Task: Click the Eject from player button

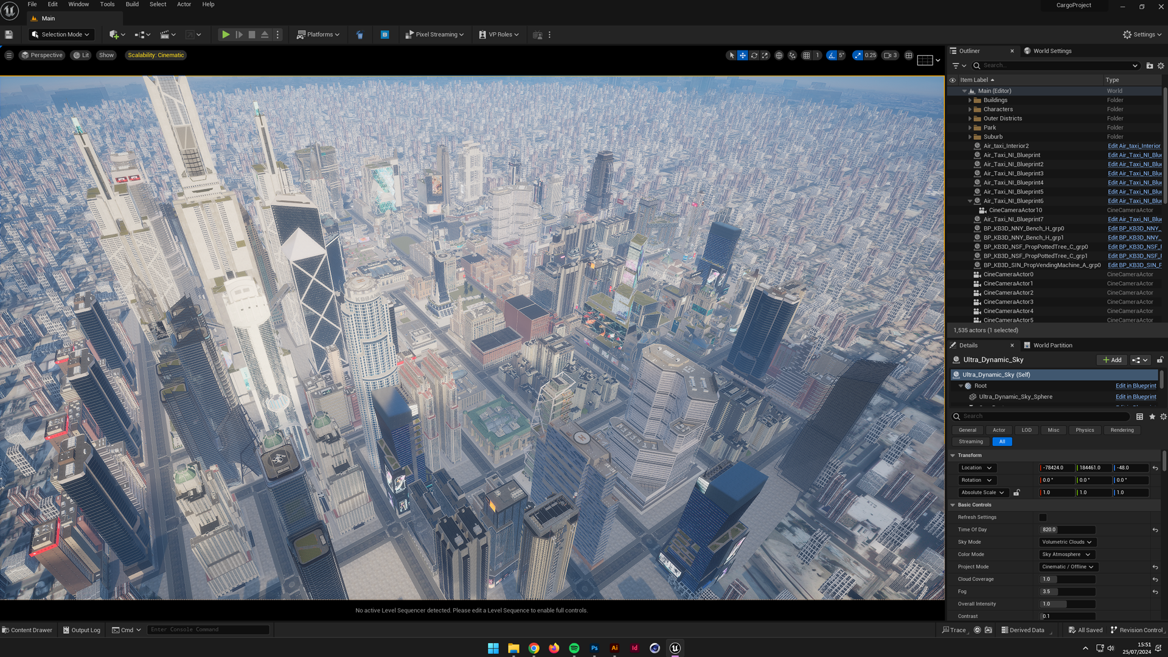Action: [x=265, y=35]
